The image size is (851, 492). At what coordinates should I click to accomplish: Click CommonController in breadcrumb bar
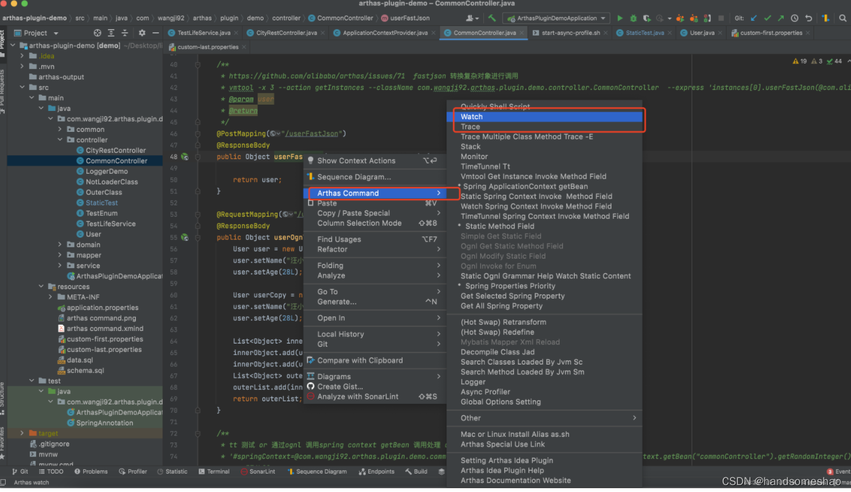(340, 18)
